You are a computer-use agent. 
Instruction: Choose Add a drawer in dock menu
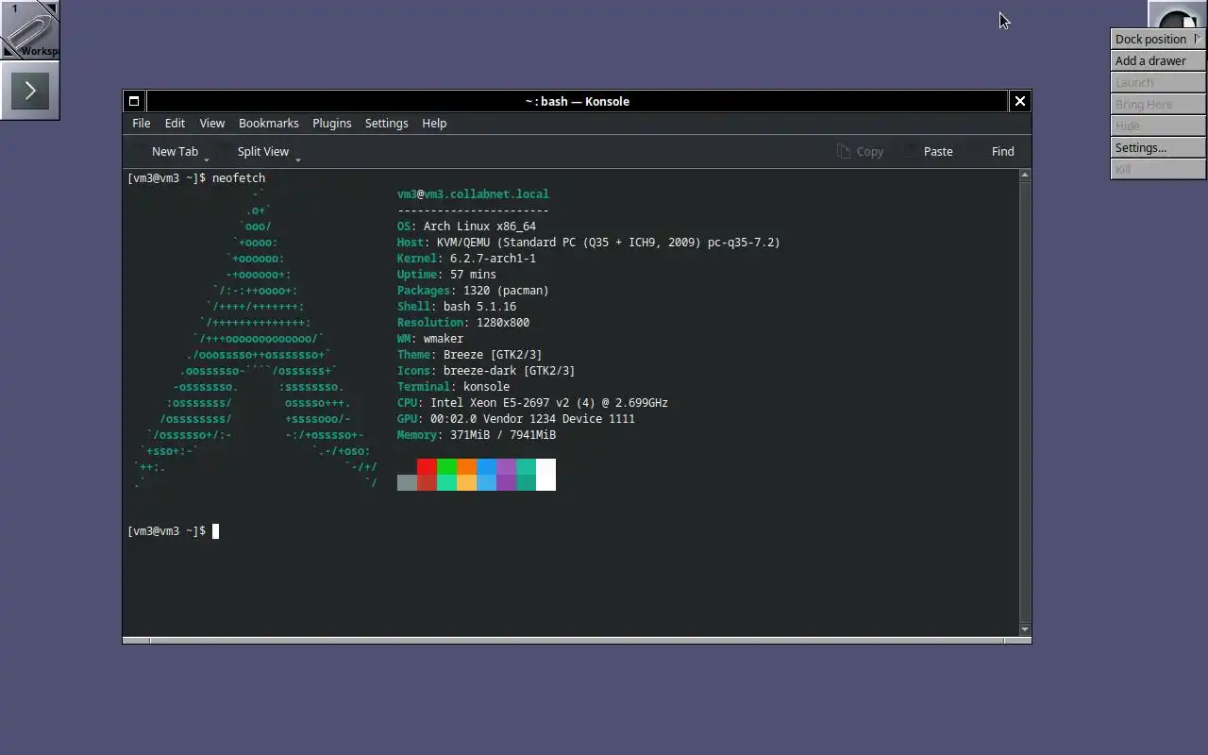(1158, 60)
